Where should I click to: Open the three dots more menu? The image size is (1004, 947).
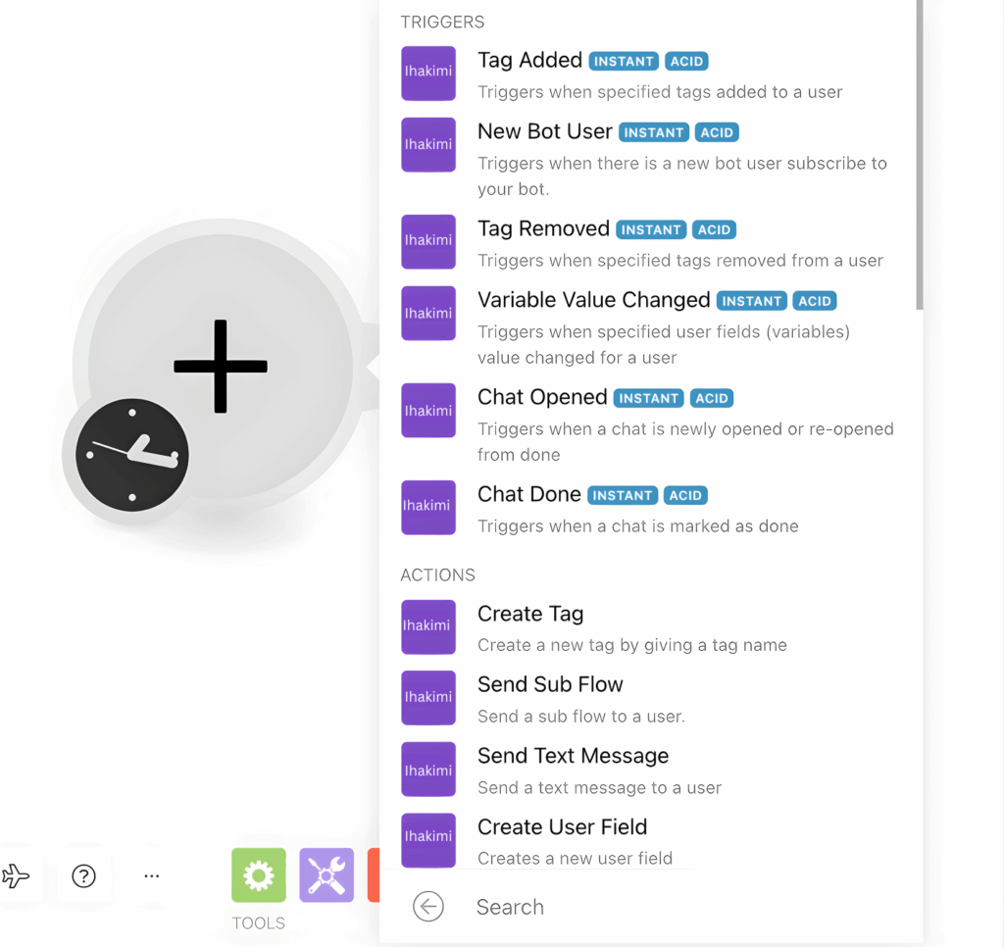click(151, 875)
